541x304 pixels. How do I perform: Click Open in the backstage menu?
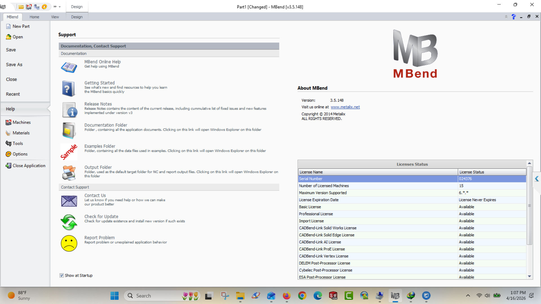(17, 37)
